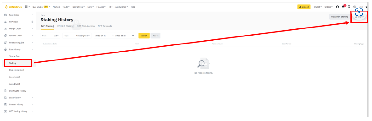Switch to the DOT Slot Auction tab
The width and height of the screenshot is (372, 121).
point(86,26)
